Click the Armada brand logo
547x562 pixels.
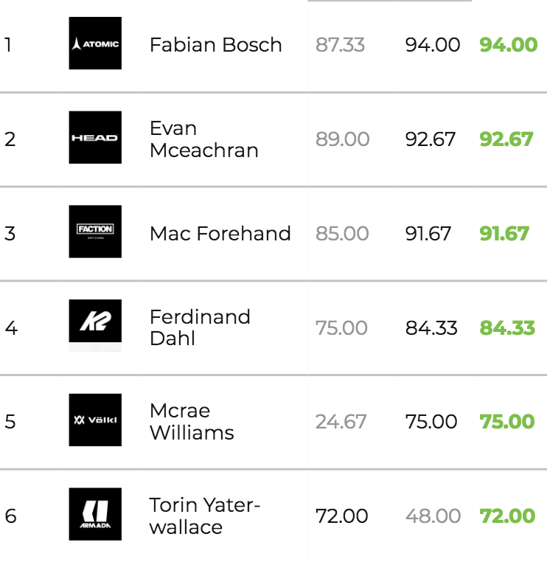[95, 514]
